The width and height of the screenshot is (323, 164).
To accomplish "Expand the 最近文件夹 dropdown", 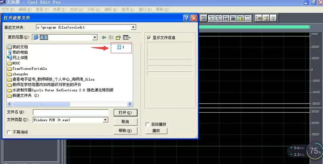I will [x=133, y=27].
